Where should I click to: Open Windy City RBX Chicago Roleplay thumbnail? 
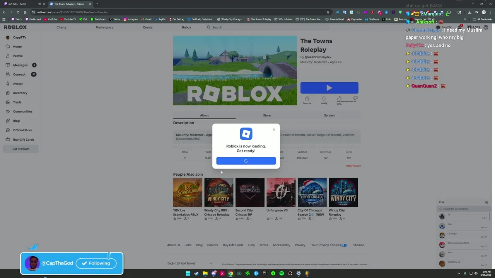(x=218, y=192)
